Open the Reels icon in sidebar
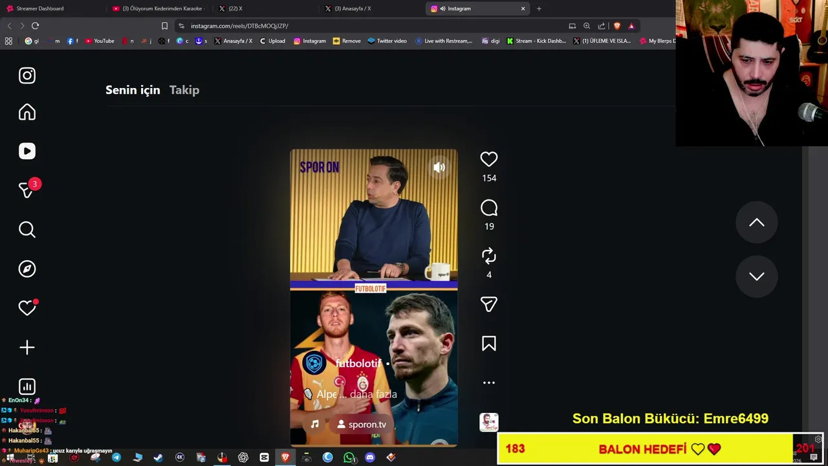This screenshot has width=828, height=466. 27,151
